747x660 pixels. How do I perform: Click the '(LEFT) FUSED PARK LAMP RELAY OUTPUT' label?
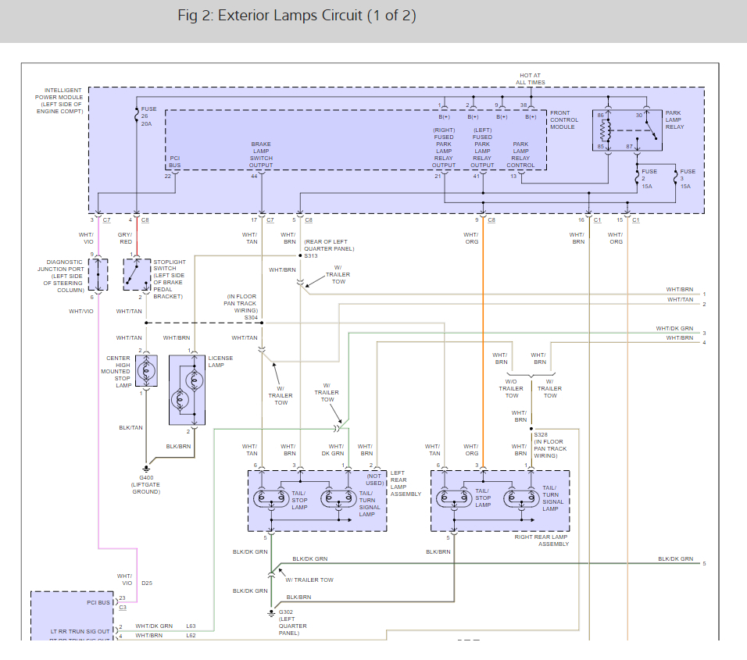point(482,148)
